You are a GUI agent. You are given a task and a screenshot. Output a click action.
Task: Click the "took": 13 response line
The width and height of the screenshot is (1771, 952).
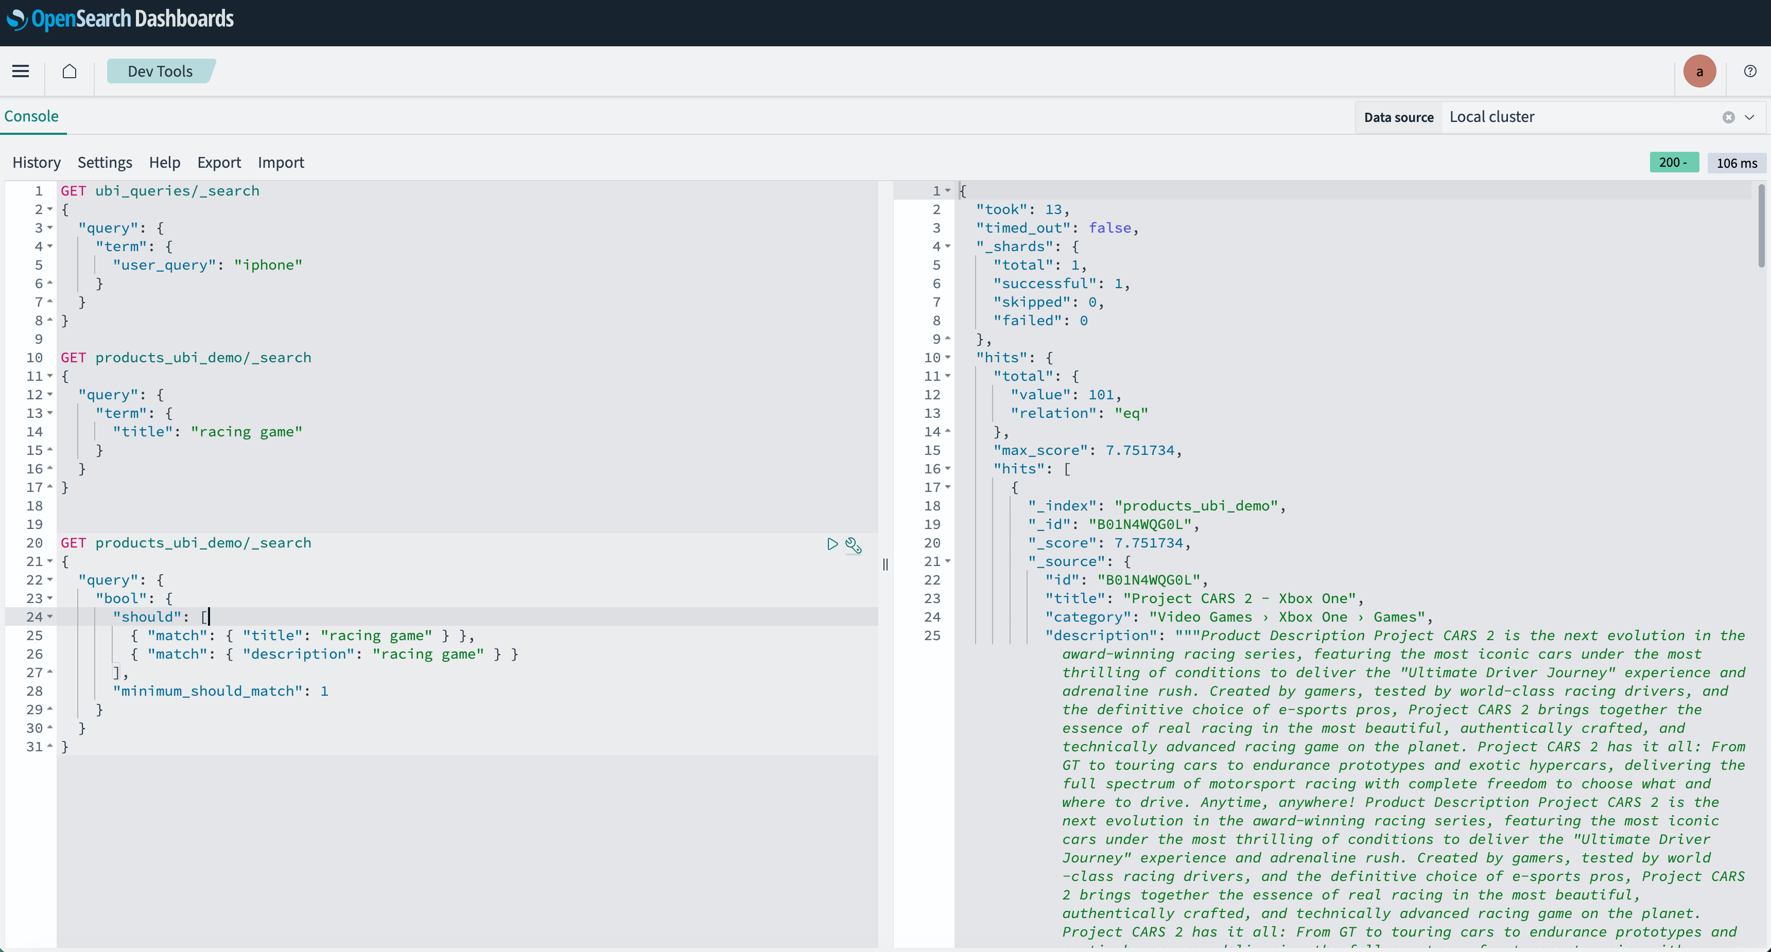[1023, 209]
